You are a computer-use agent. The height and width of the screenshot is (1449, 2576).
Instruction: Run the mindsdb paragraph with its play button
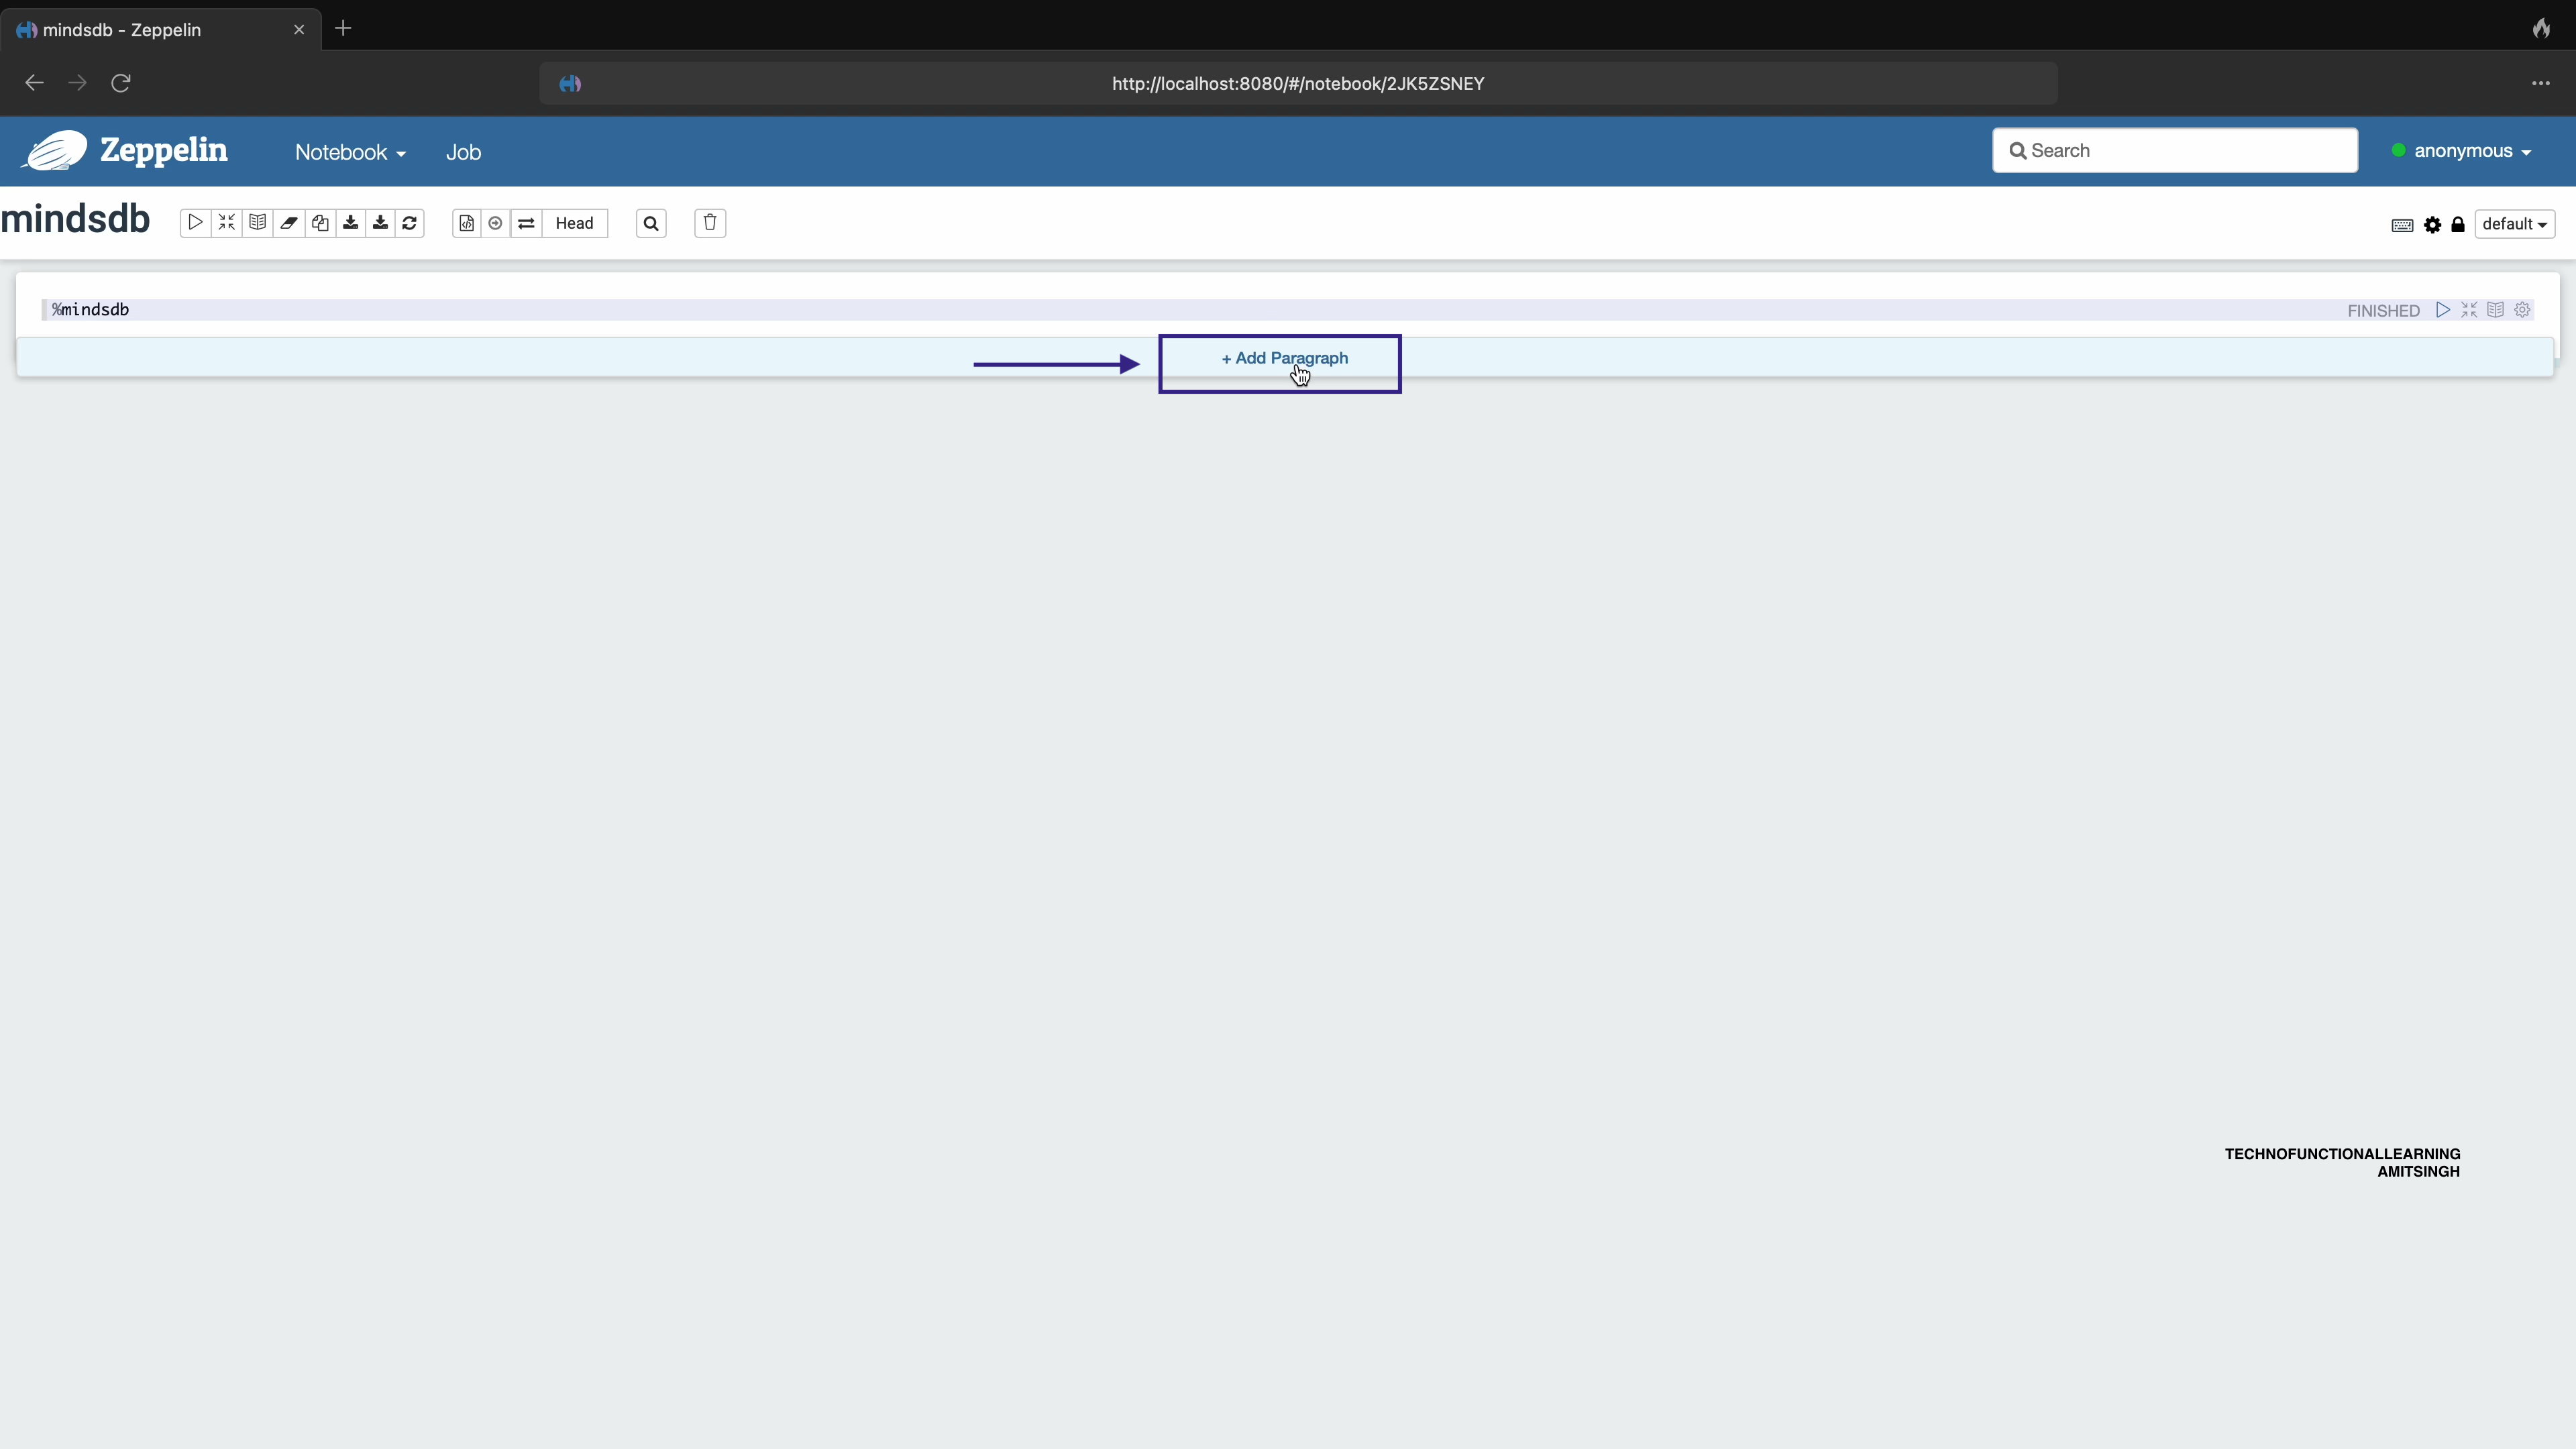pos(2444,310)
